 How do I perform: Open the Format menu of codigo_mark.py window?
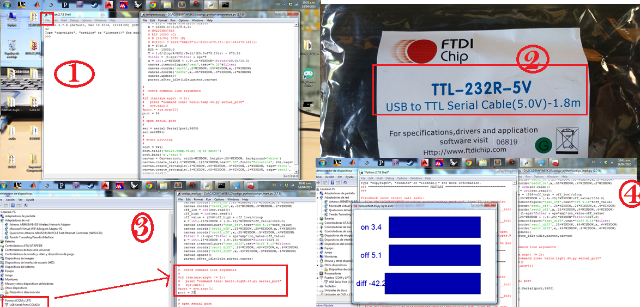pyautogui.click(x=198, y=199)
